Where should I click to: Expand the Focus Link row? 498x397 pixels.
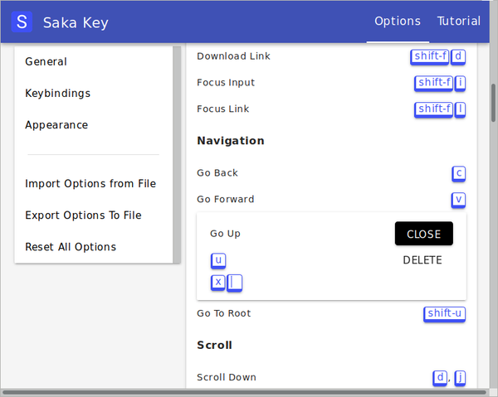pyautogui.click(x=331, y=109)
